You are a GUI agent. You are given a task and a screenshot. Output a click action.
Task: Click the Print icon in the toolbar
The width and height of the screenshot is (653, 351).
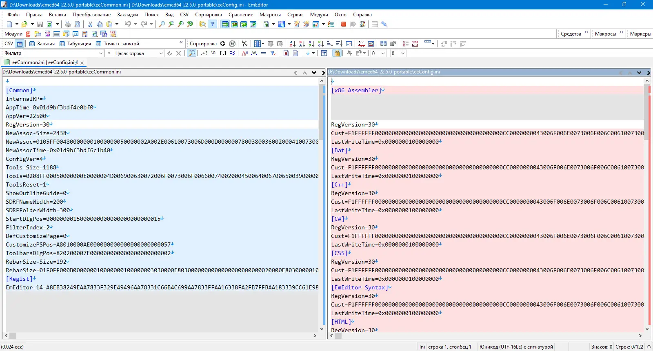(68, 24)
